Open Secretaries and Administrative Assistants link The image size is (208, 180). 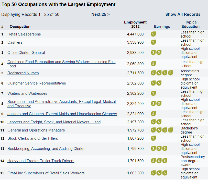pos(62,104)
